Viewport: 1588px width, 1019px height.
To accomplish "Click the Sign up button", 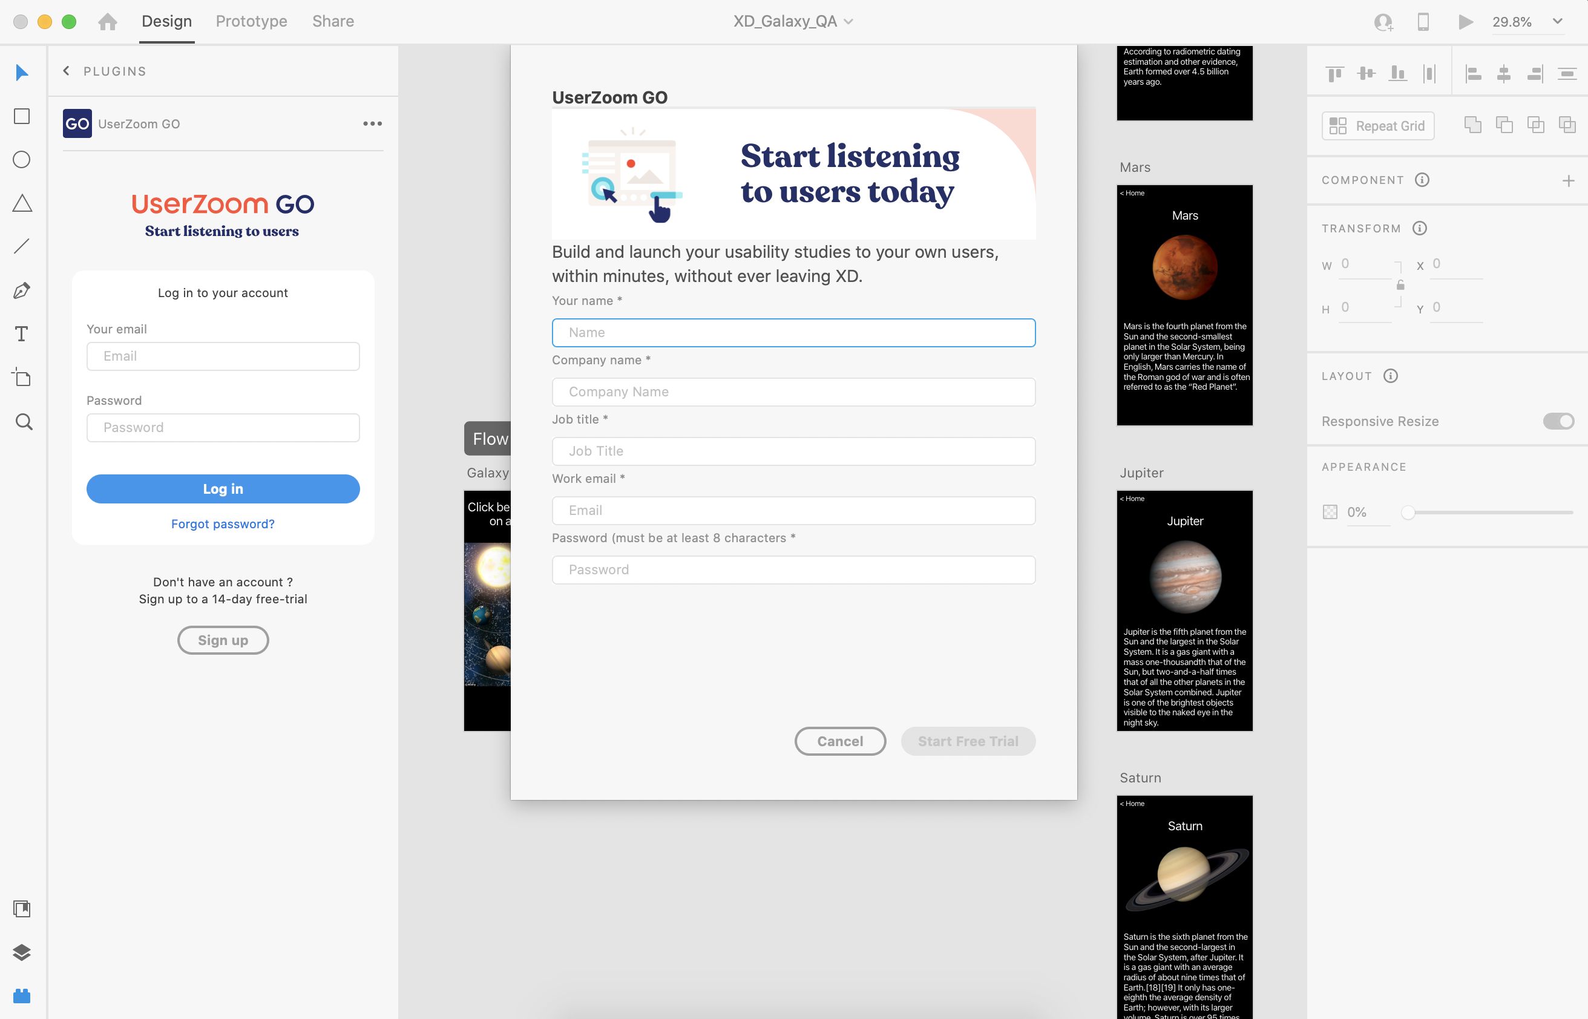I will click(x=222, y=640).
